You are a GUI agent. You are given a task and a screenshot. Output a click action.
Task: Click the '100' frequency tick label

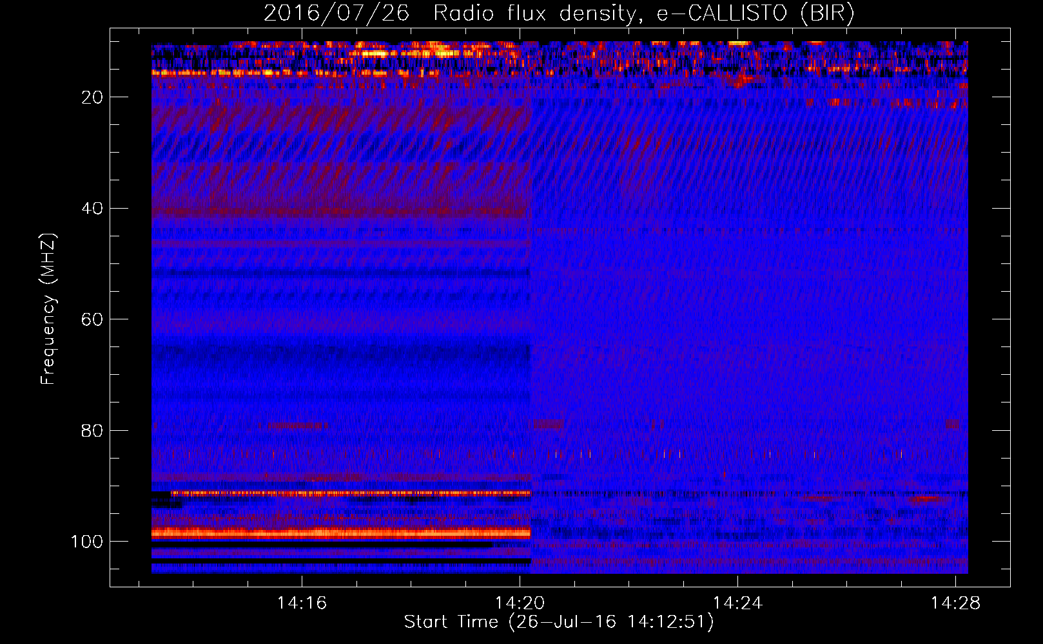pyautogui.click(x=87, y=542)
